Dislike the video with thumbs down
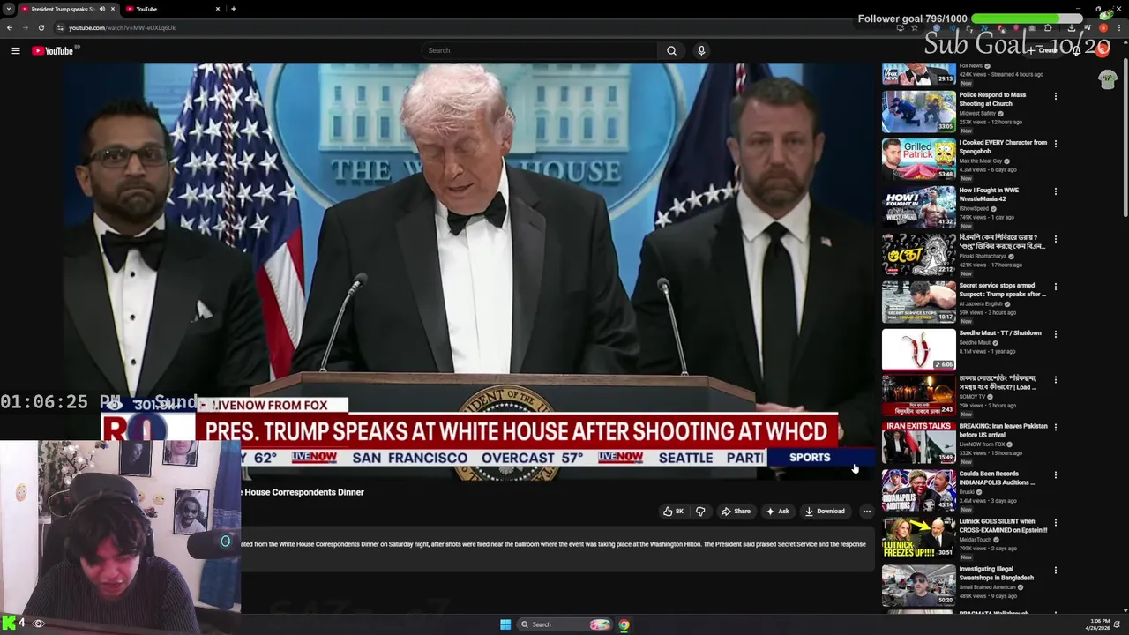This screenshot has height=635, width=1129. click(x=700, y=512)
